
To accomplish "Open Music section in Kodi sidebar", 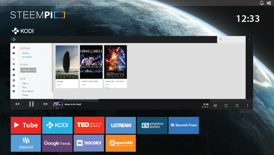I will tap(14, 47).
